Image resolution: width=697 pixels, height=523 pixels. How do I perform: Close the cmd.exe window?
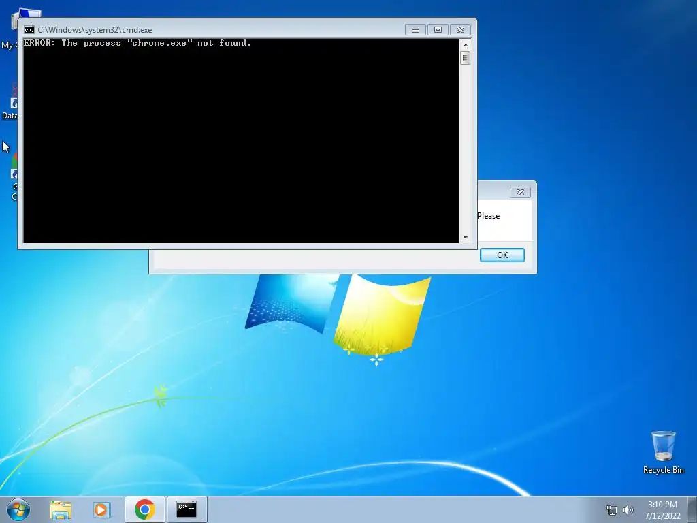tap(461, 30)
